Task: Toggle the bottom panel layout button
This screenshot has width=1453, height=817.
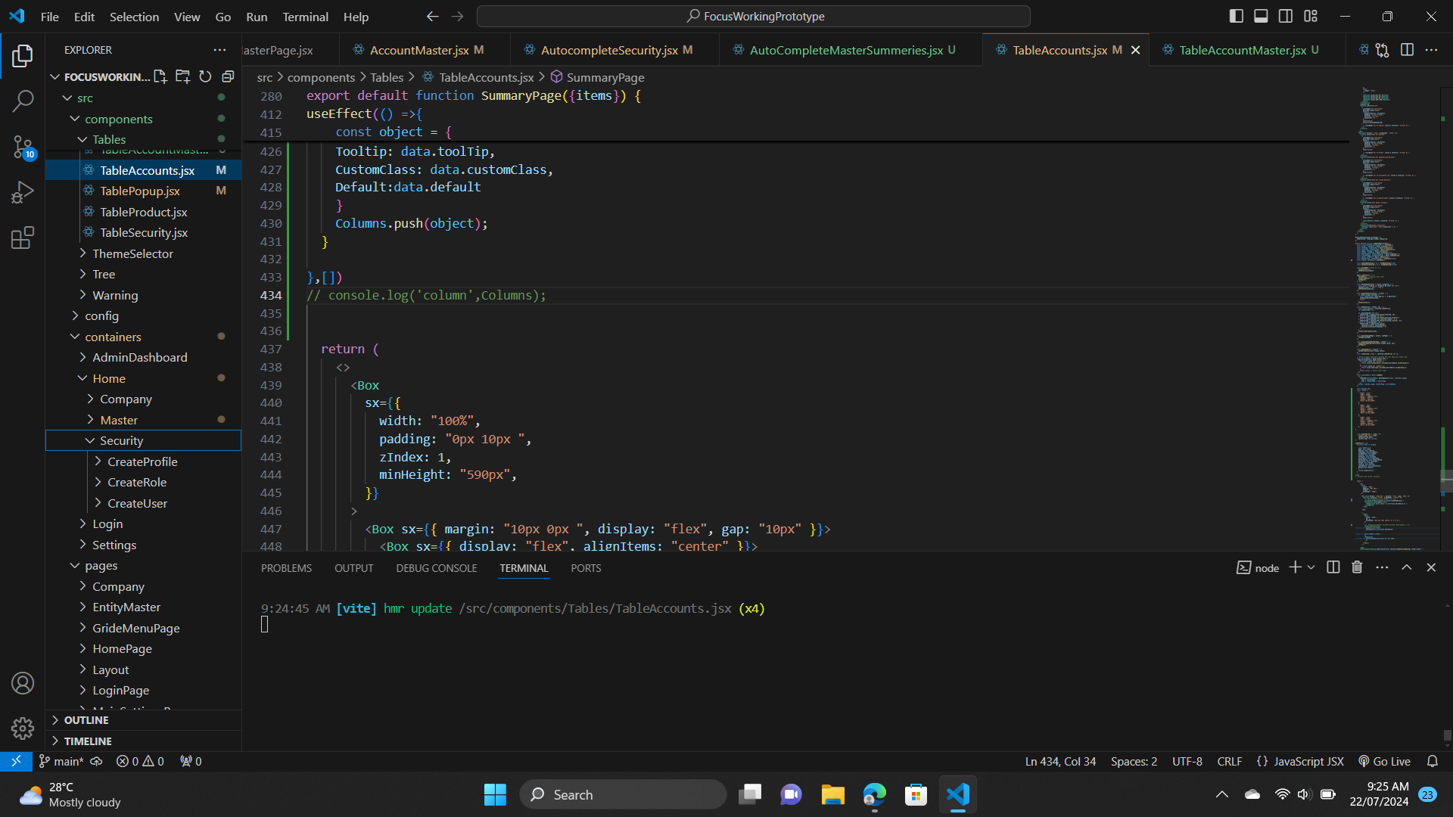Action: (x=1261, y=16)
